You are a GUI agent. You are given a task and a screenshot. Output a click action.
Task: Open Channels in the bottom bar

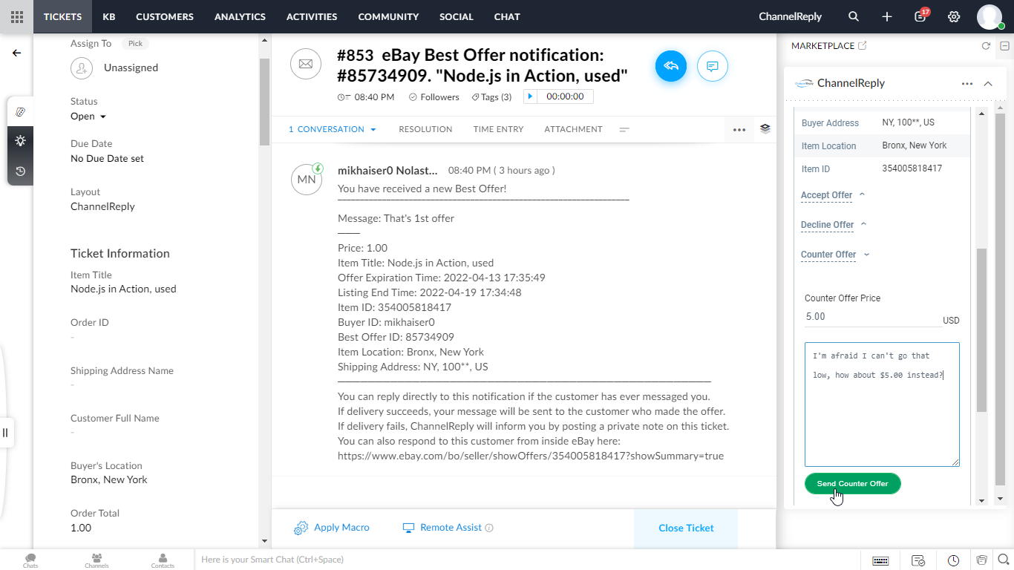pos(97,560)
